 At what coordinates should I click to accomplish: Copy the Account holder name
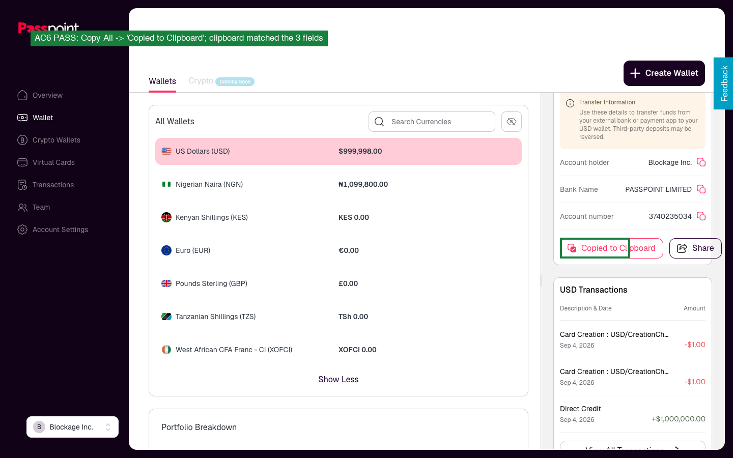pos(701,162)
